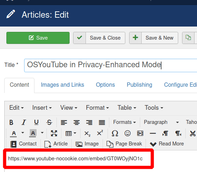
Task: Click the Contact insert button
Action: 23,144
